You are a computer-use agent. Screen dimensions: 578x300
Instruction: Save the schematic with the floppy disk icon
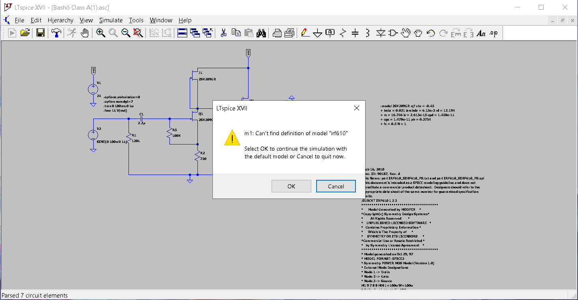tap(41, 33)
